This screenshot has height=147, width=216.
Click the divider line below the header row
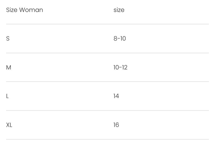pyautogui.click(x=107, y=24)
